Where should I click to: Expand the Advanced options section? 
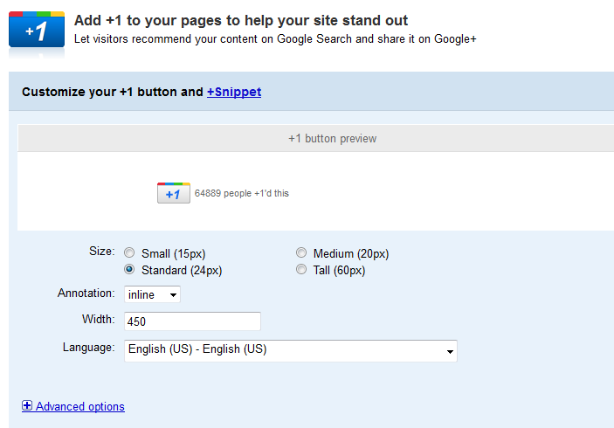(79, 406)
